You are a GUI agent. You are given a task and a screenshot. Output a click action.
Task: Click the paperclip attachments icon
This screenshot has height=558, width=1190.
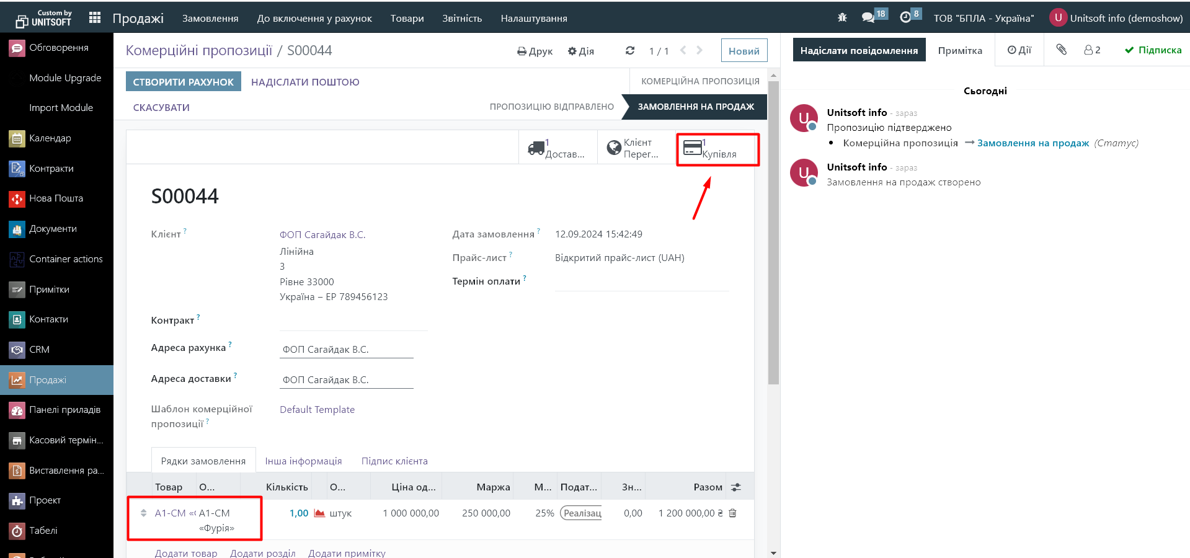point(1062,50)
